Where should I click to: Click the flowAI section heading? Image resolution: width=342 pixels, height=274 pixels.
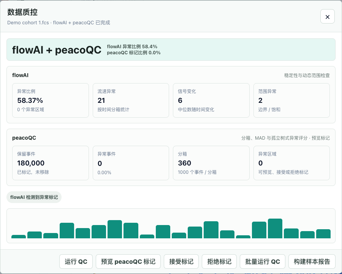point(20,75)
